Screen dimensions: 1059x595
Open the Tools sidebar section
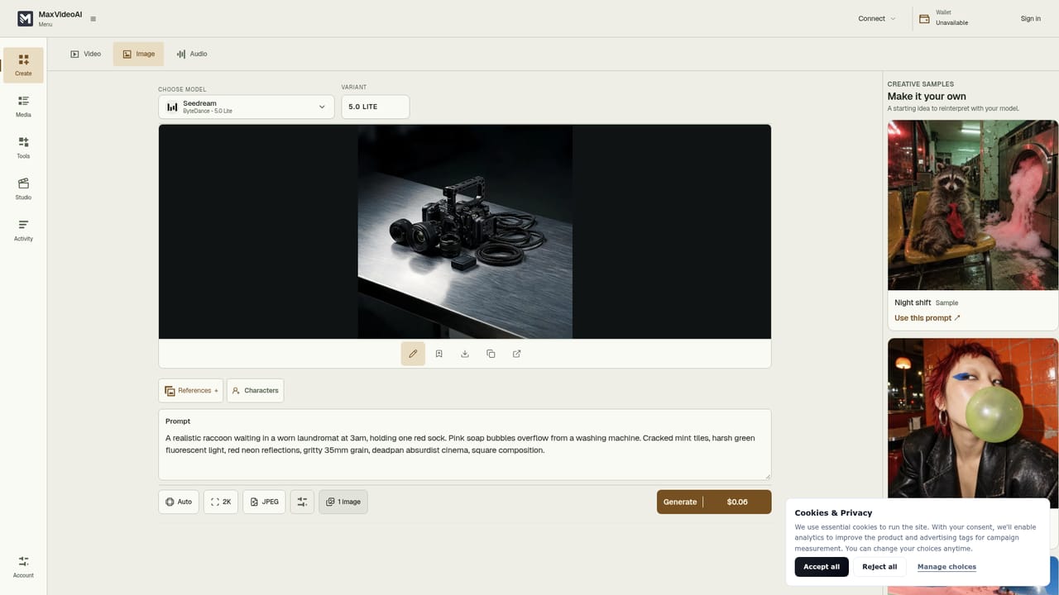23,148
